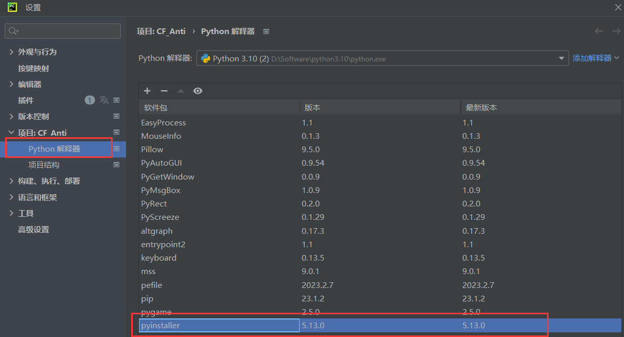Select the pygame package row
The image size is (624, 337).
380,312
